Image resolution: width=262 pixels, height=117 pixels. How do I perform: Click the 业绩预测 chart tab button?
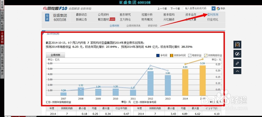[x=55, y=55]
